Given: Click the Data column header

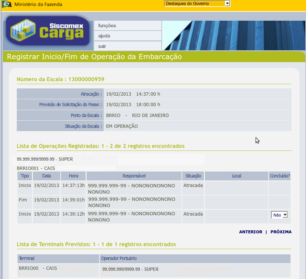Looking at the screenshot, I should pos(46,176).
